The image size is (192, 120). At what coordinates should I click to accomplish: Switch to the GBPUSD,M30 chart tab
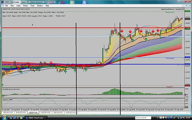pos(8,112)
